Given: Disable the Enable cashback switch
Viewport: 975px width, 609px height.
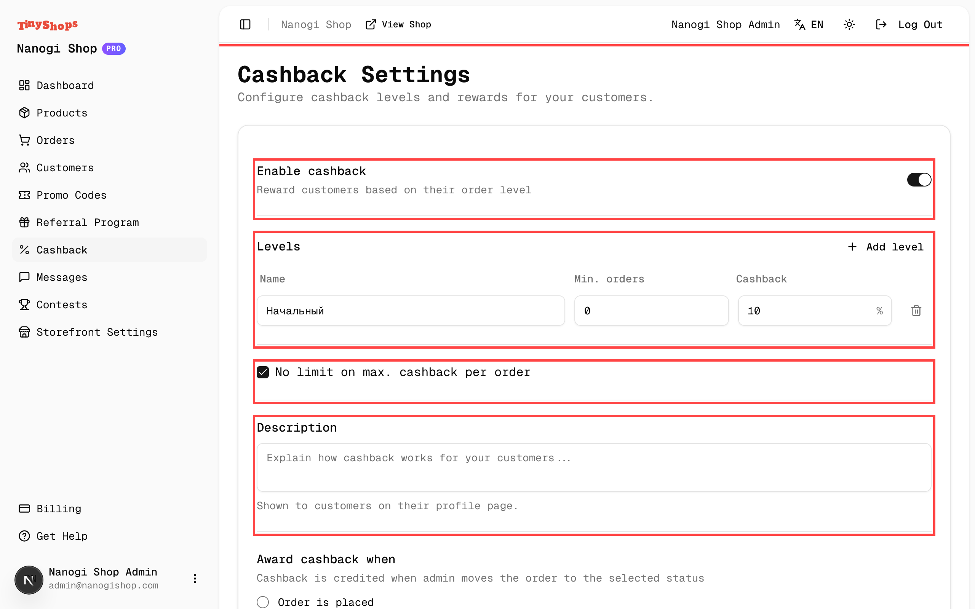Looking at the screenshot, I should [x=919, y=180].
